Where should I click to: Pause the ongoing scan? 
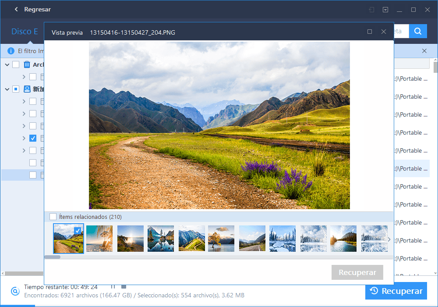tap(113, 287)
